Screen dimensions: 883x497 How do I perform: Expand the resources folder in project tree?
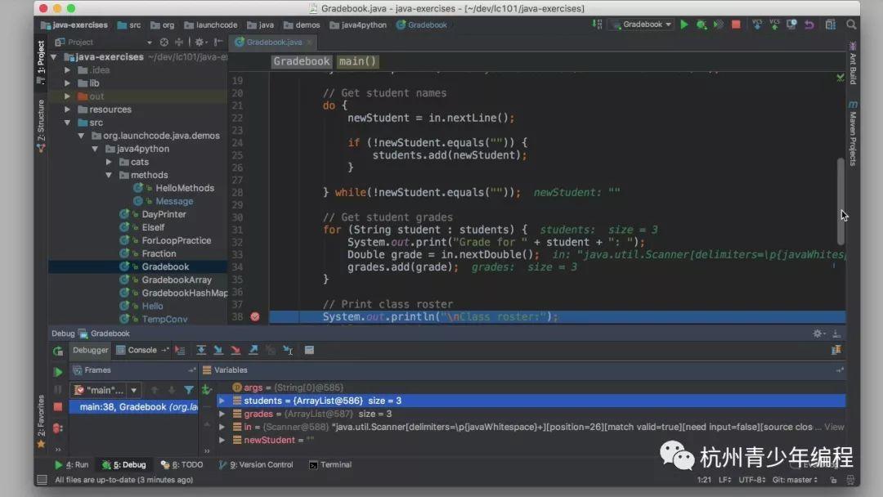point(67,110)
